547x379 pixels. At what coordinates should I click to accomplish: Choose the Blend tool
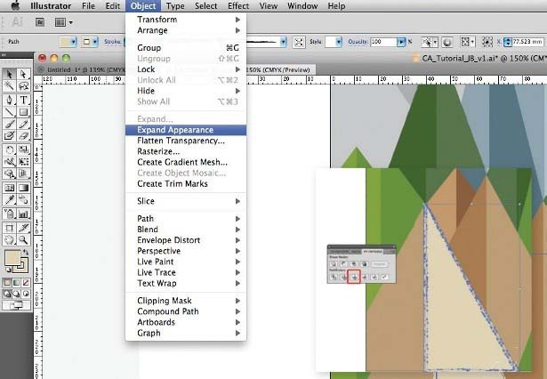[x=23, y=199]
